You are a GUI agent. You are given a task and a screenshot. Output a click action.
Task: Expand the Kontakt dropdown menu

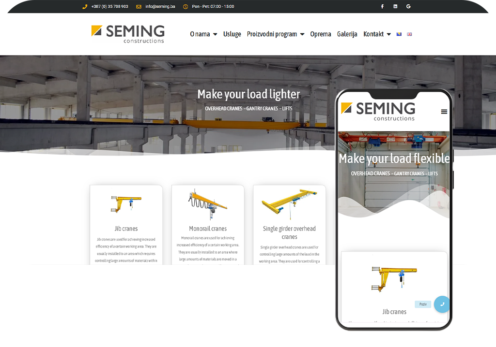pos(377,34)
